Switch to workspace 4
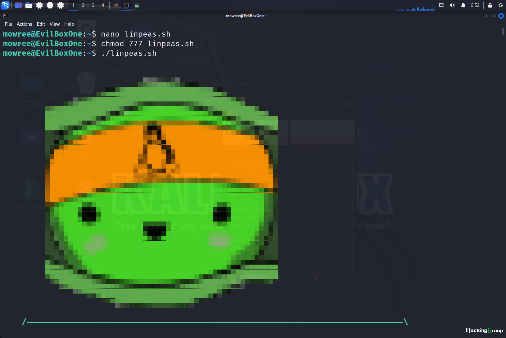 coord(103,5)
